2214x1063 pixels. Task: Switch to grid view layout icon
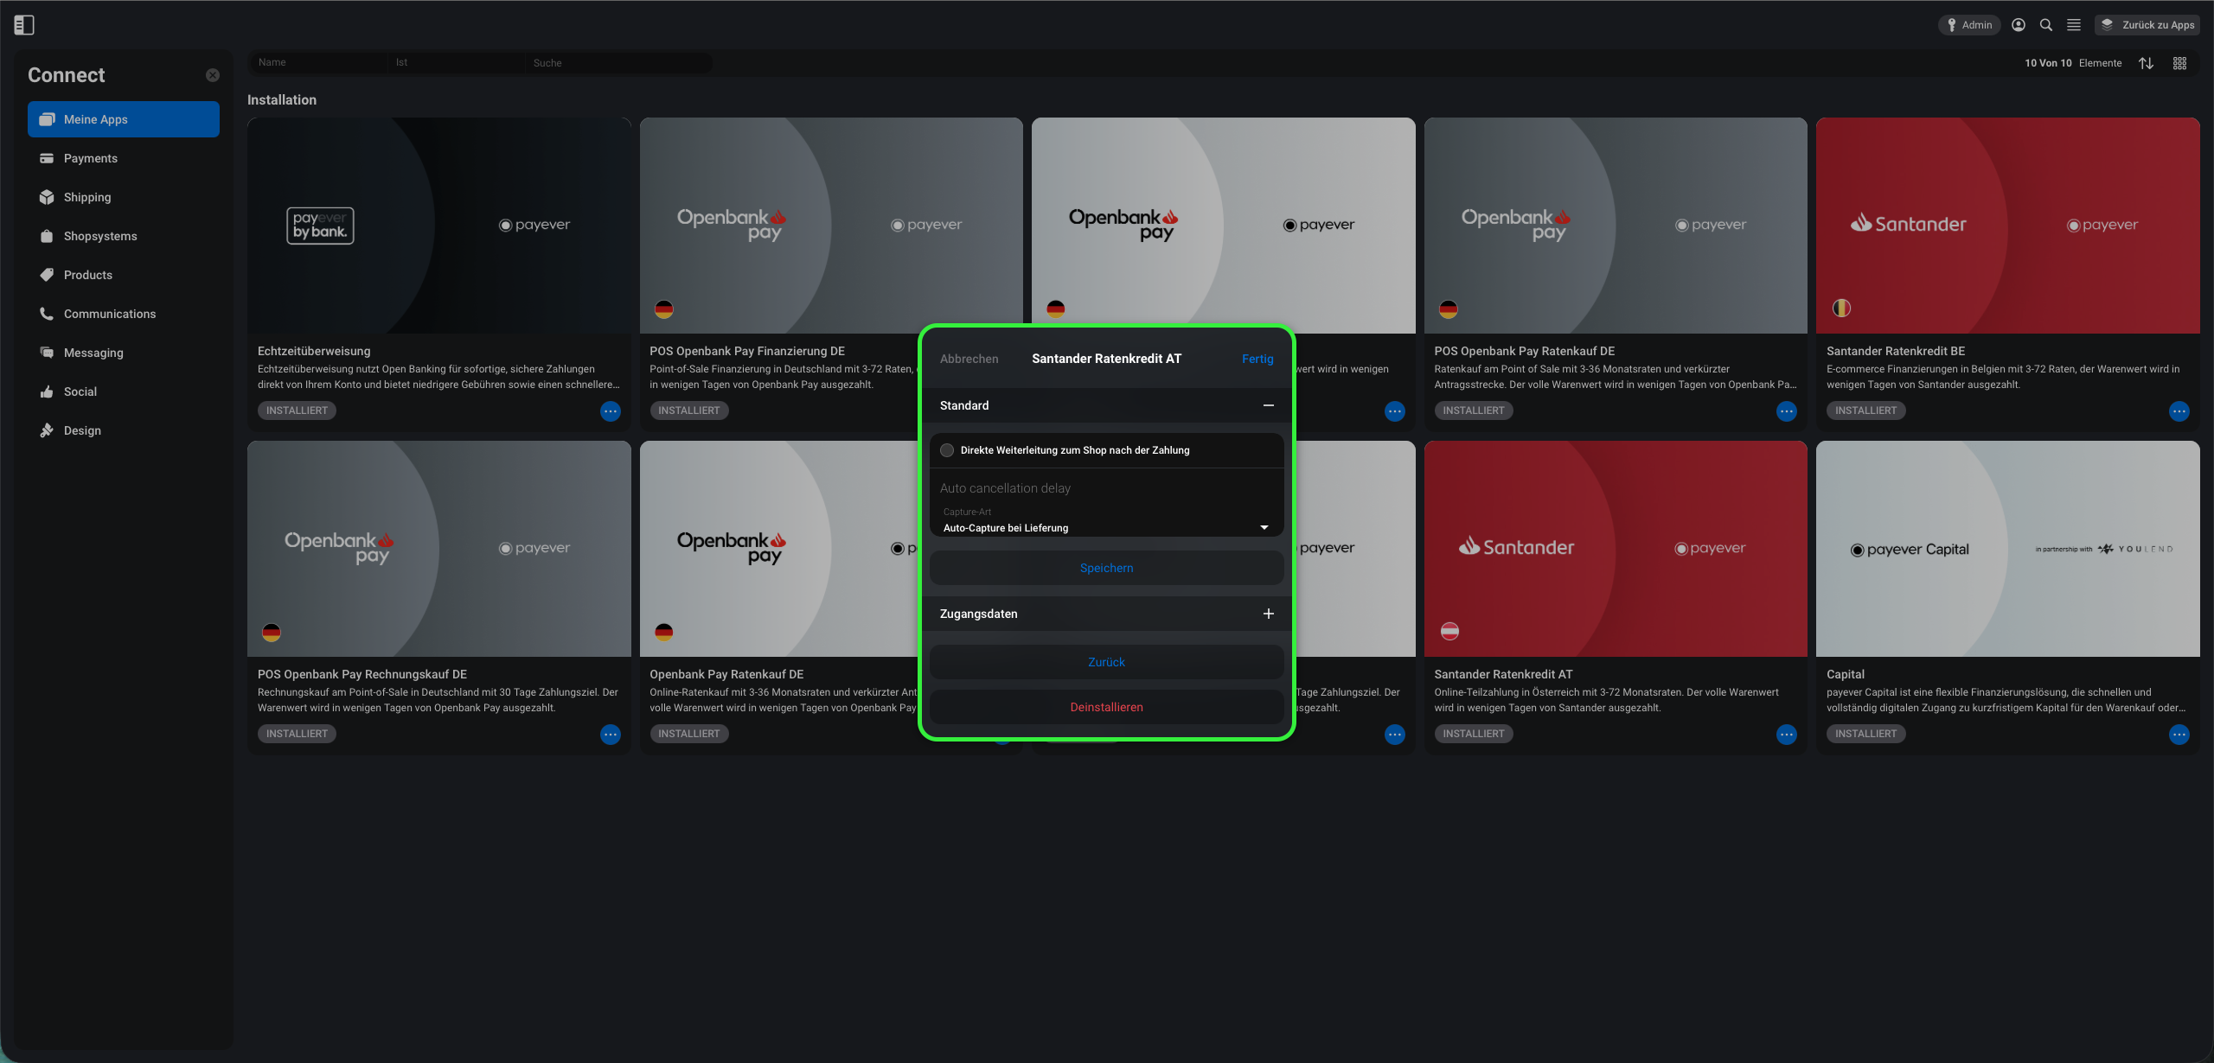[2179, 63]
